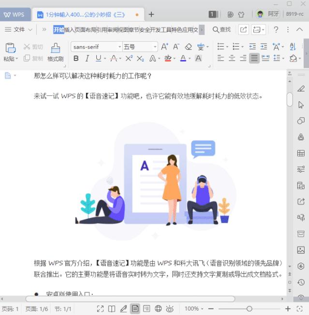Switch to the 开发工具 ribbon tab
The height and width of the screenshot is (315, 309).
(161, 30)
